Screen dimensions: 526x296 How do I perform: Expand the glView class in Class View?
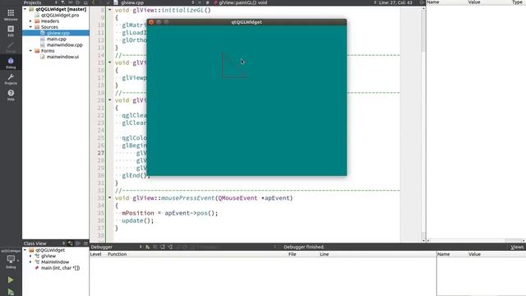click(x=31, y=256)
